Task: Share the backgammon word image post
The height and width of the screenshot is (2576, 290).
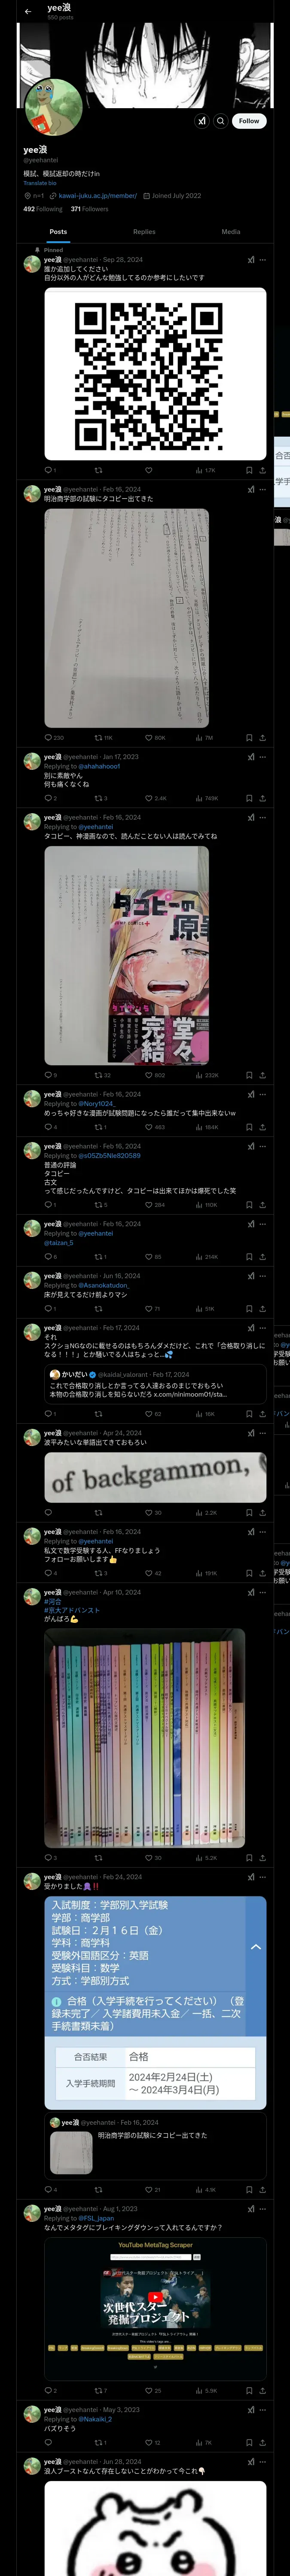Action: tap(262, 1513)
